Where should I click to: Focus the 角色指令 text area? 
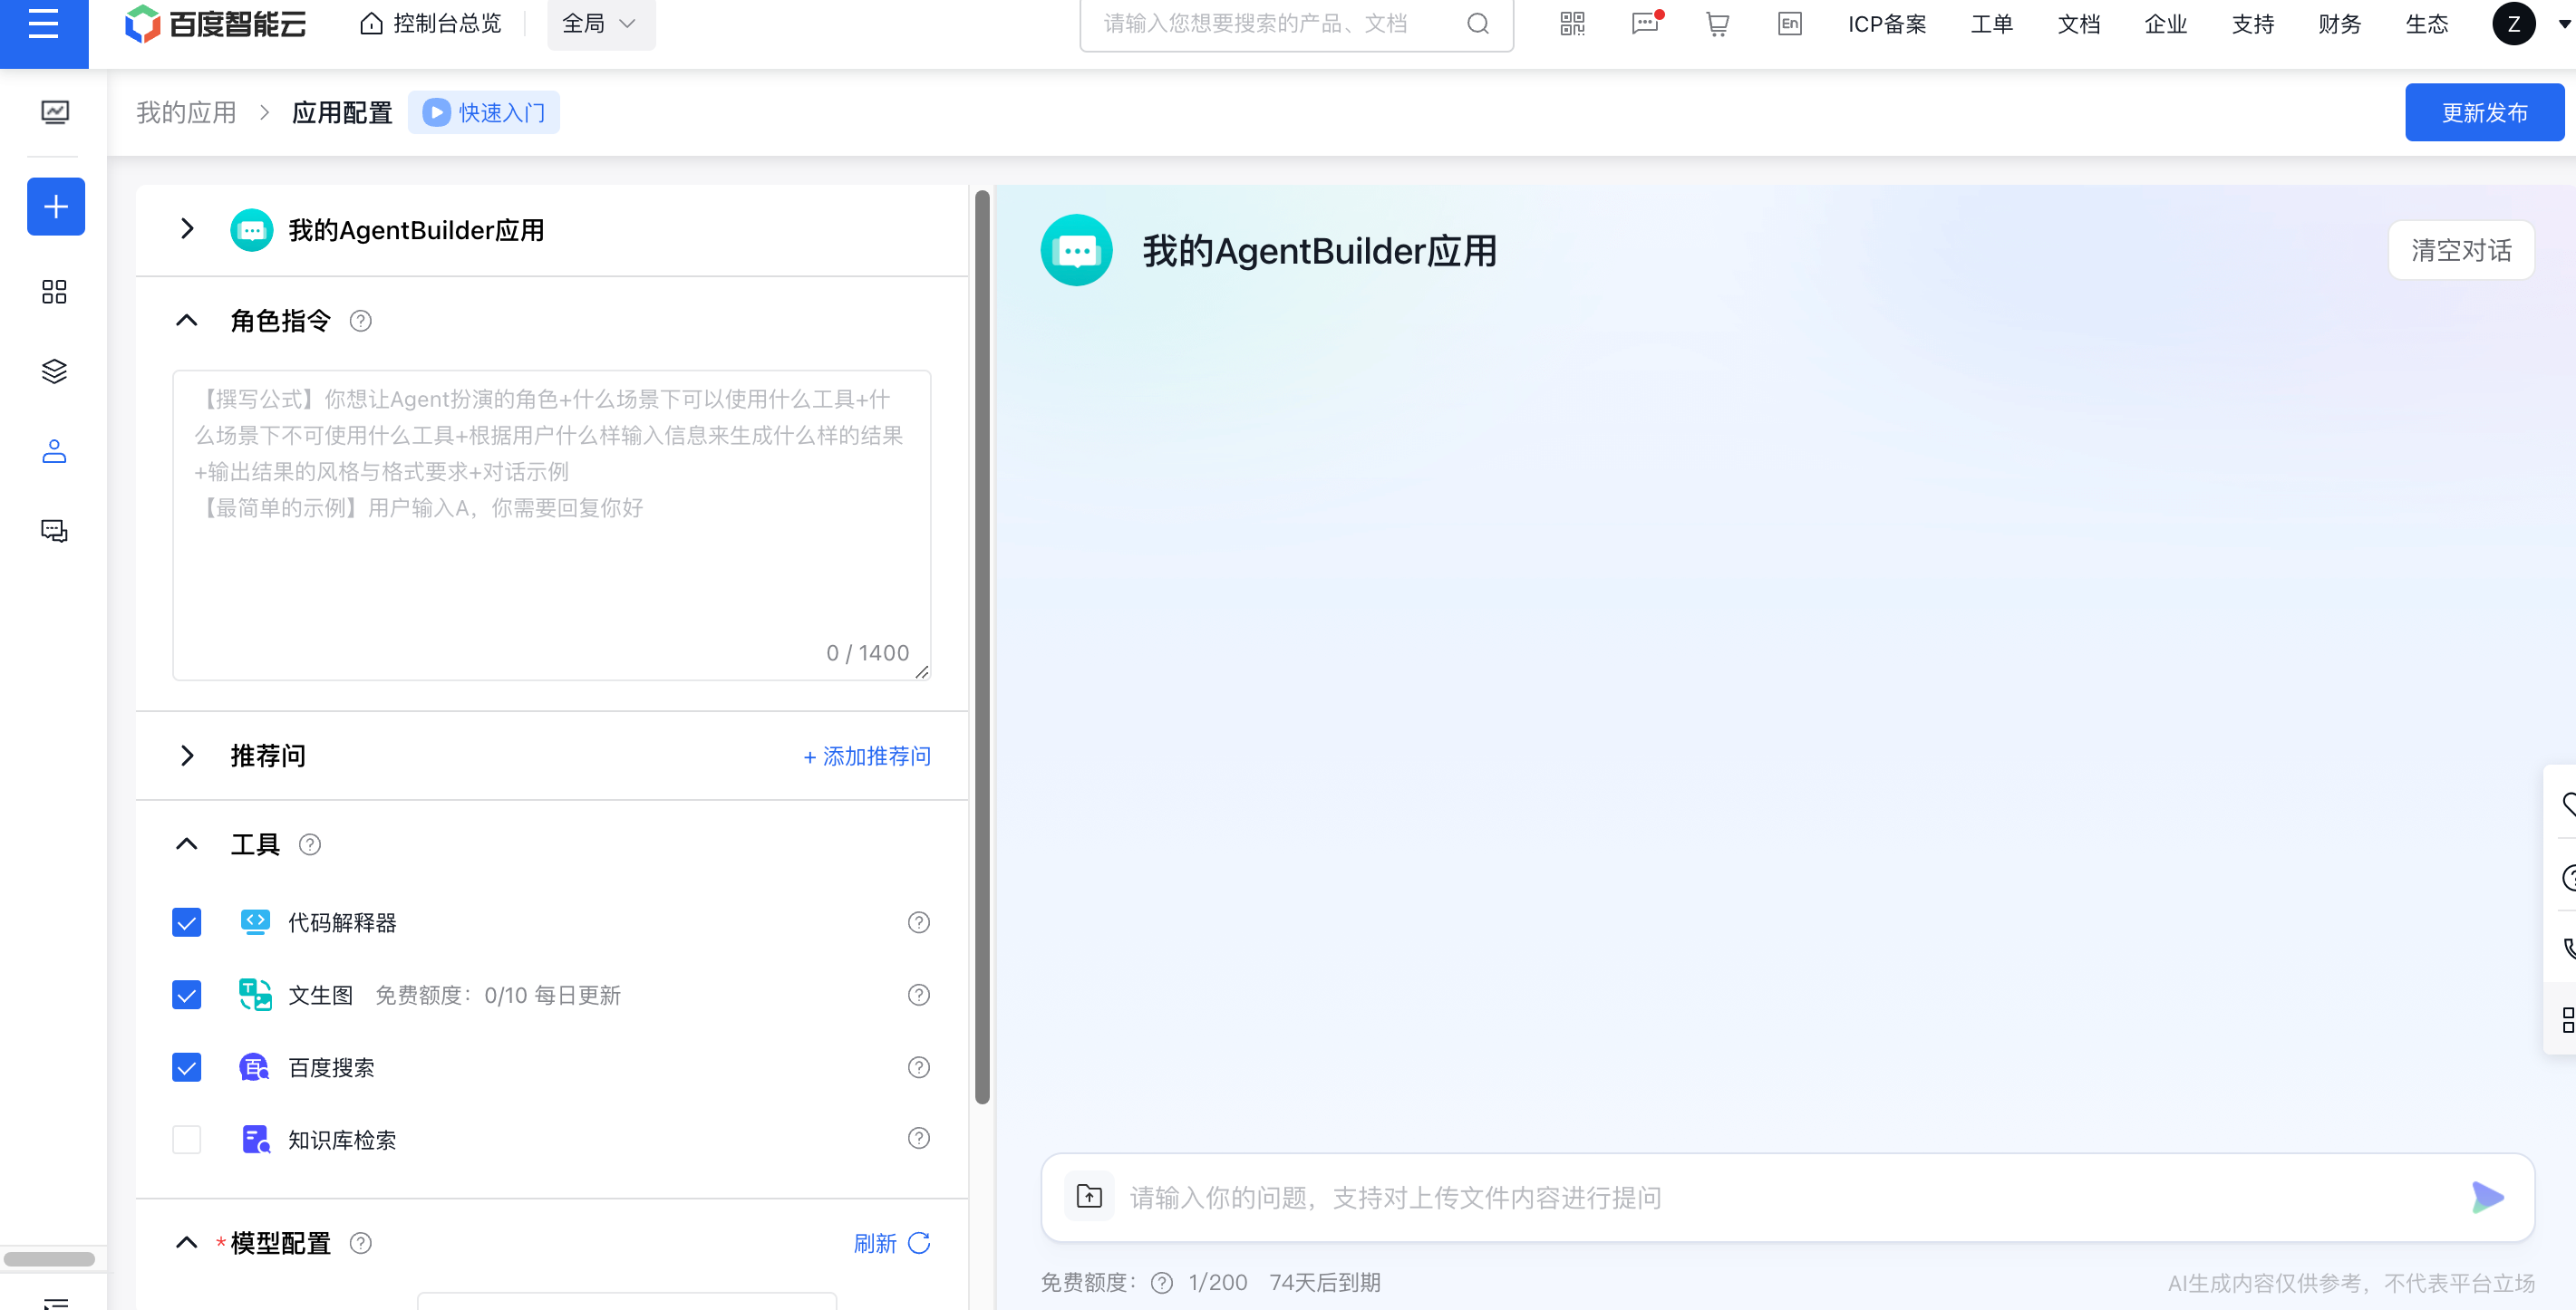pyautogui.click(x=552, y=525)
